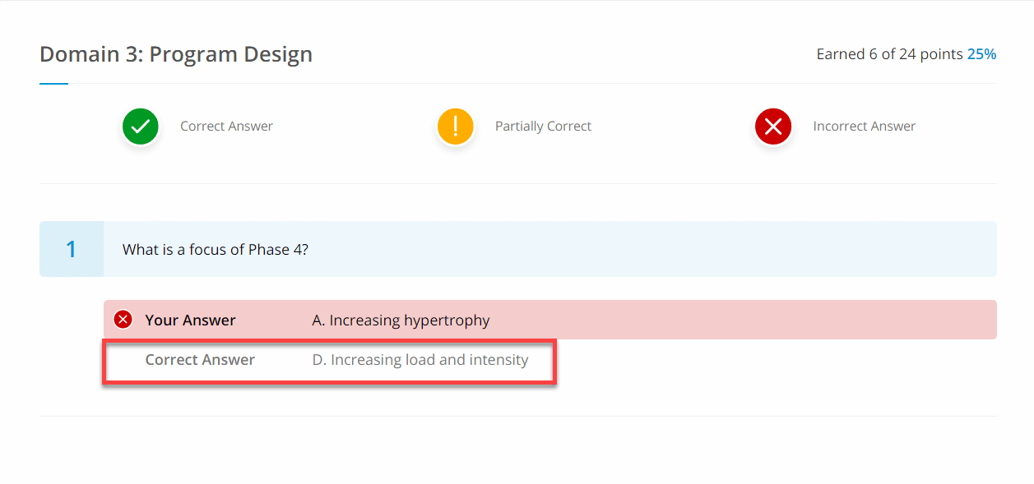The image size is (1034, 484).
Task: Select answer A. Increasing hypertrophy
Action: (401, 320)
